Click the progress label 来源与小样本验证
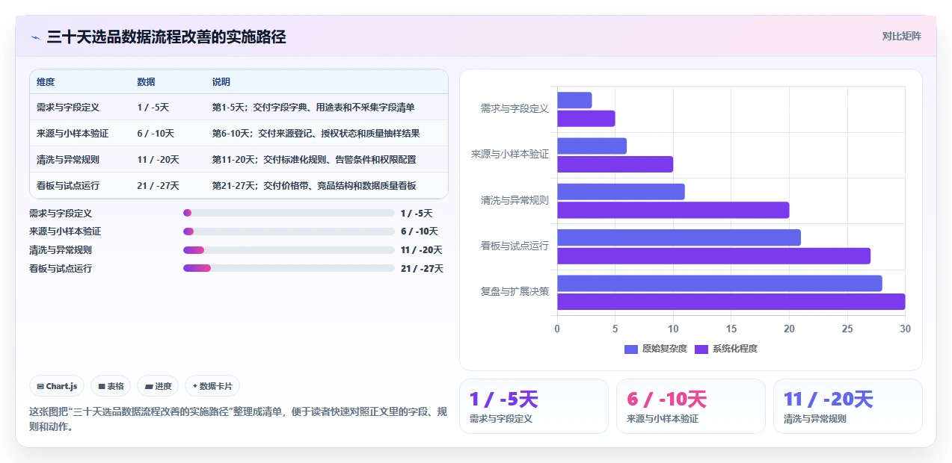 (x=65, y=232)
